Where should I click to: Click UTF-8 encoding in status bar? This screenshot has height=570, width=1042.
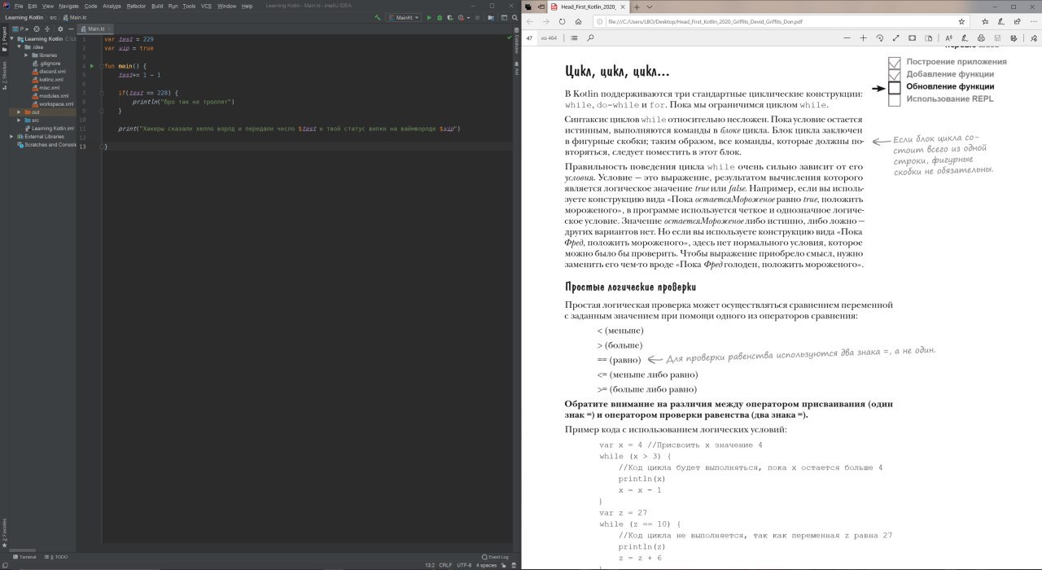click(x=464, y=564)
